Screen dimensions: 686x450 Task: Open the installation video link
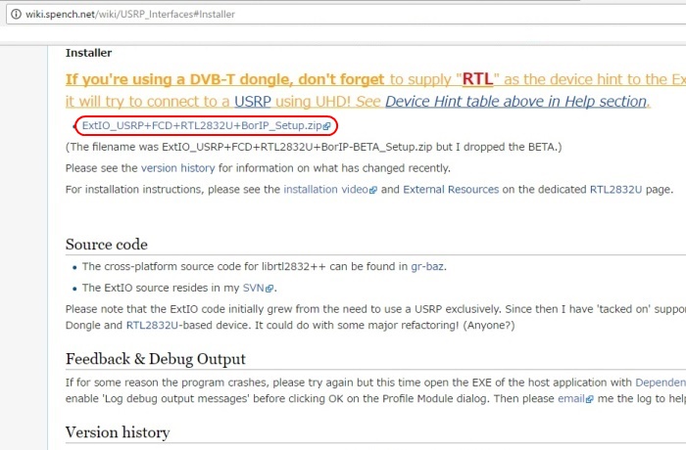326,190
